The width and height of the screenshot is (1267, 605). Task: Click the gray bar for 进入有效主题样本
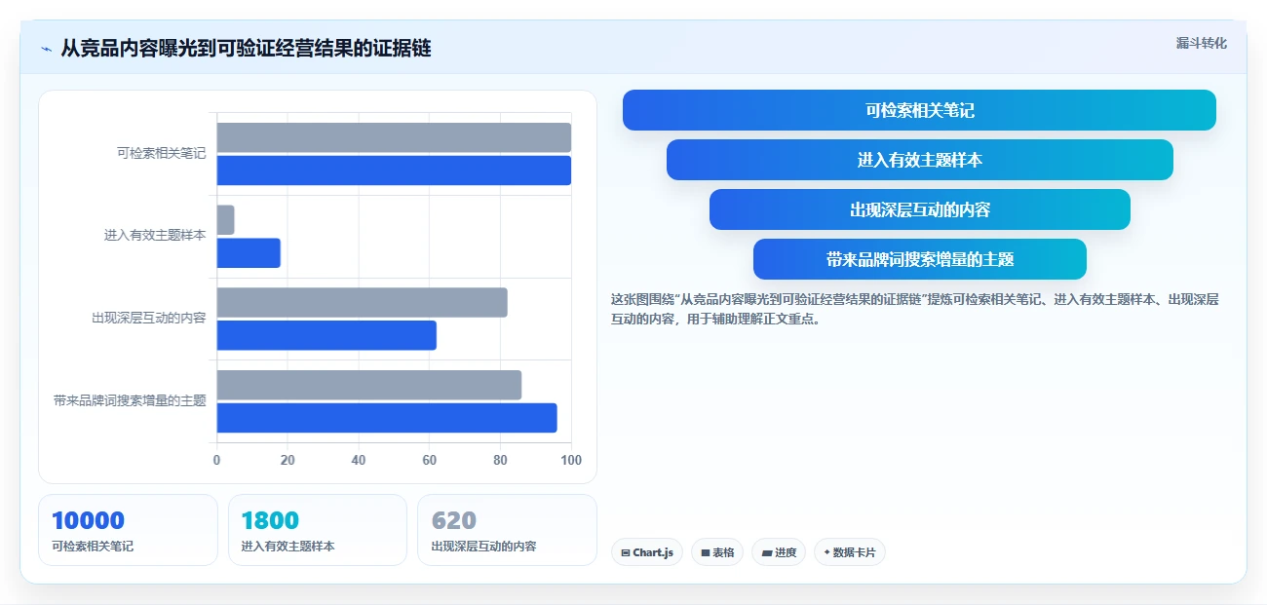tap(225, 220)
